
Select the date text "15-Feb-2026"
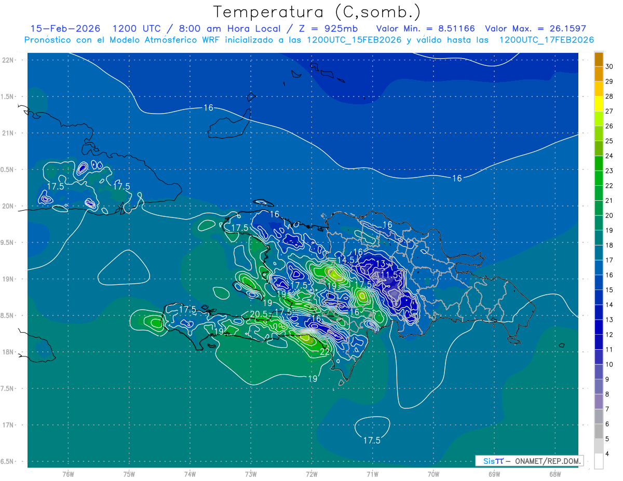[66, 29]
